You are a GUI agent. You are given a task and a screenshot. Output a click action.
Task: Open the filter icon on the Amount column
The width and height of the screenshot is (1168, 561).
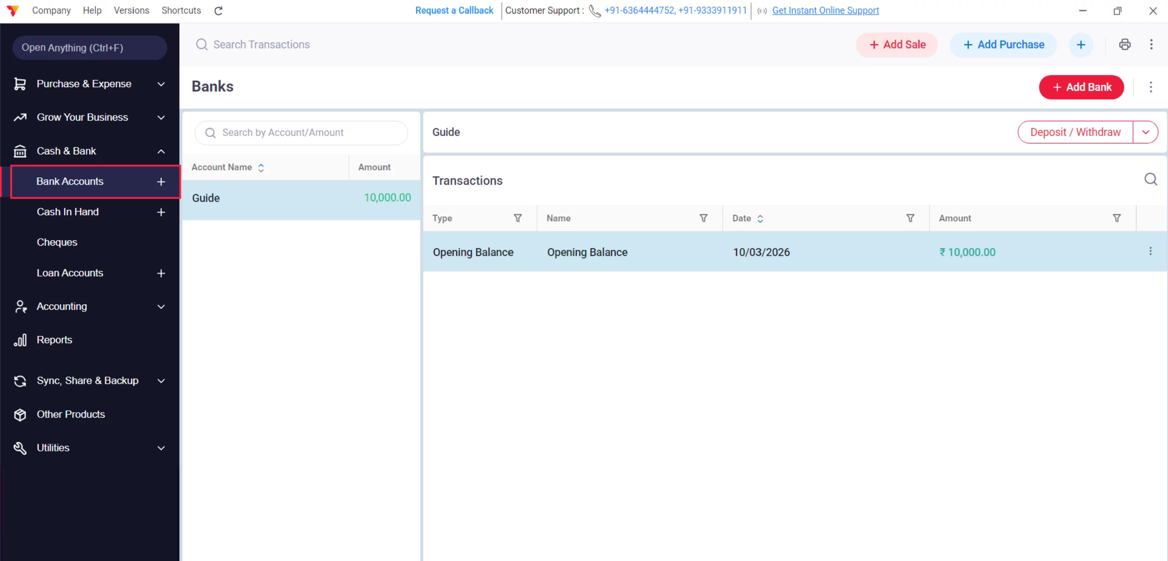click(1117, 218)
